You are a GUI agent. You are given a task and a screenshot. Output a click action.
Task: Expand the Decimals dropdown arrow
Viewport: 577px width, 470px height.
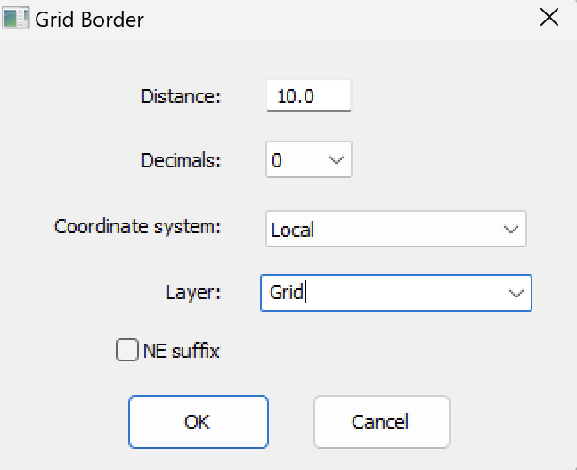coord(336,160)
